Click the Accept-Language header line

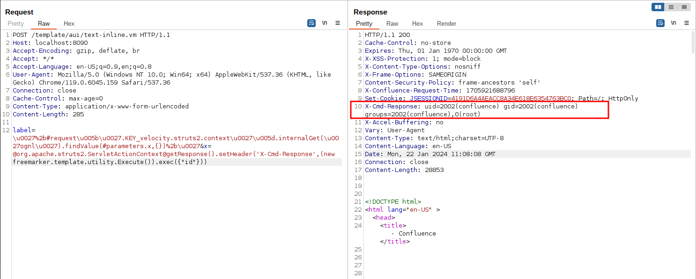point(82,67)
